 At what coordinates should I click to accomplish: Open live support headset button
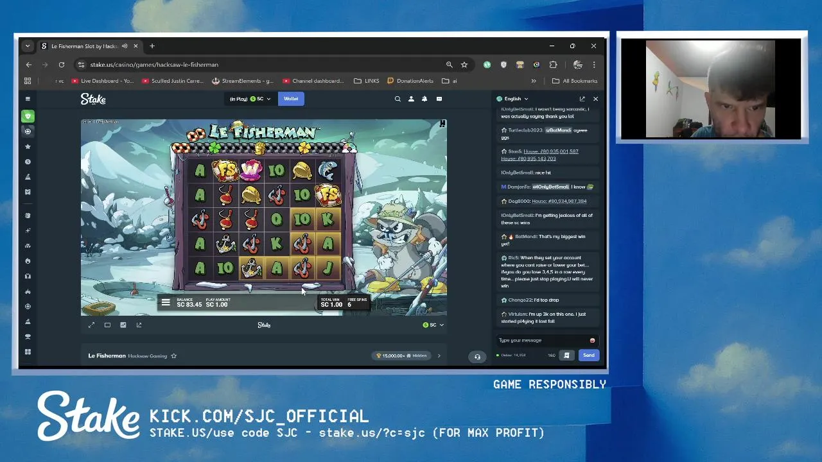pos(477,357)
